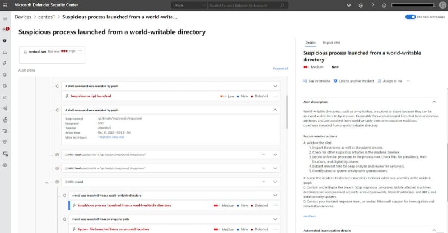Screen dimensions: 448x233
Task: Open the shield security icon in sidebar
Action: tap(5, 41)
